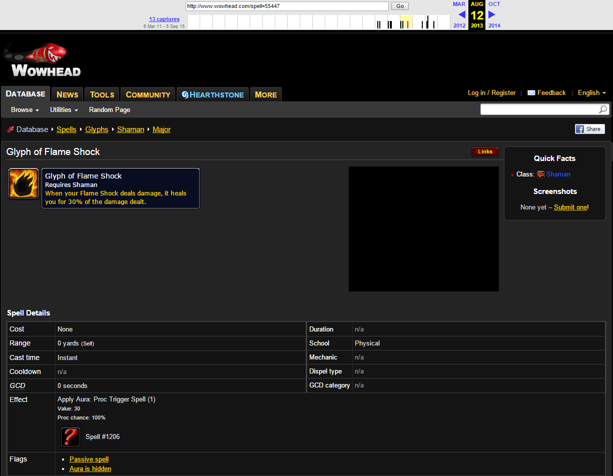Click the red Links button

click(485, 151)
